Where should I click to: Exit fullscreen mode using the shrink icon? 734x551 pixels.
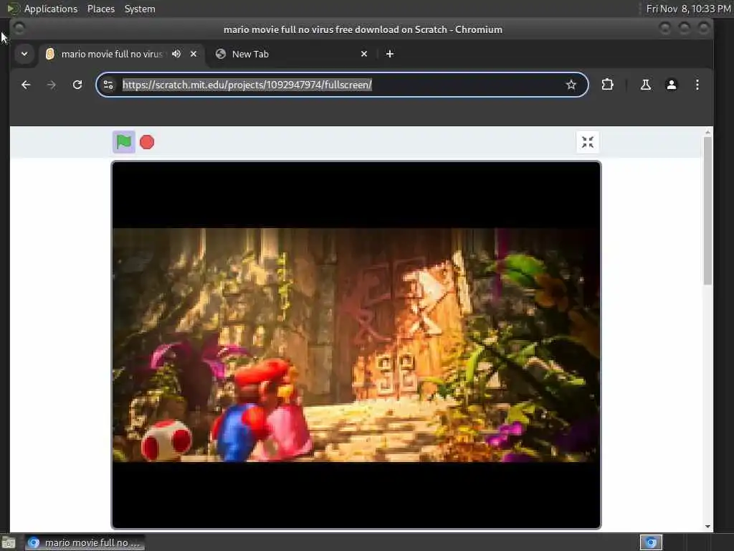click(588, 142)
